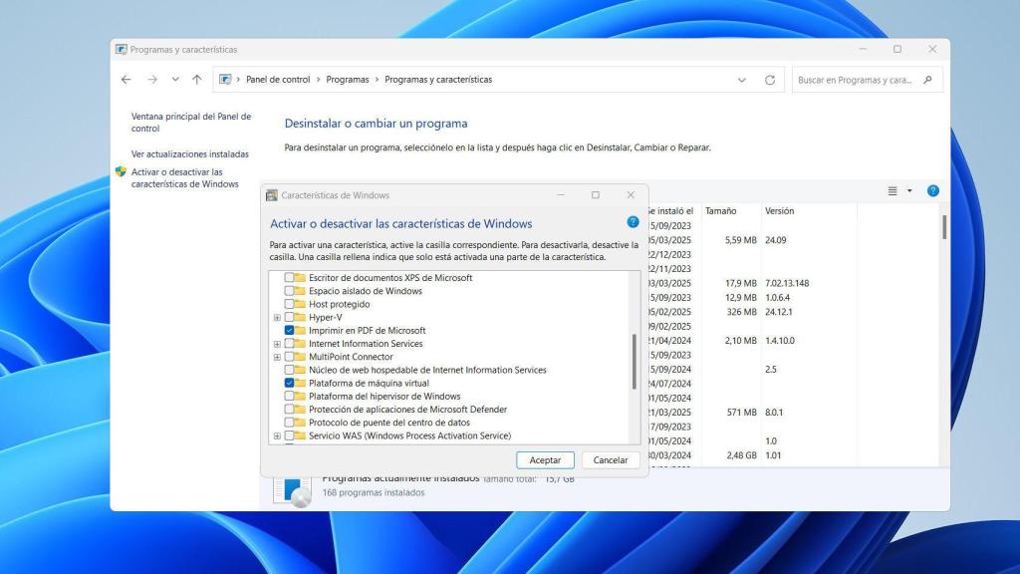The height and width of the screenshot is (574, 1020).
Task: Click folder icon of Imprimir en PDF de Microsoft
Action: click(300, 331)
